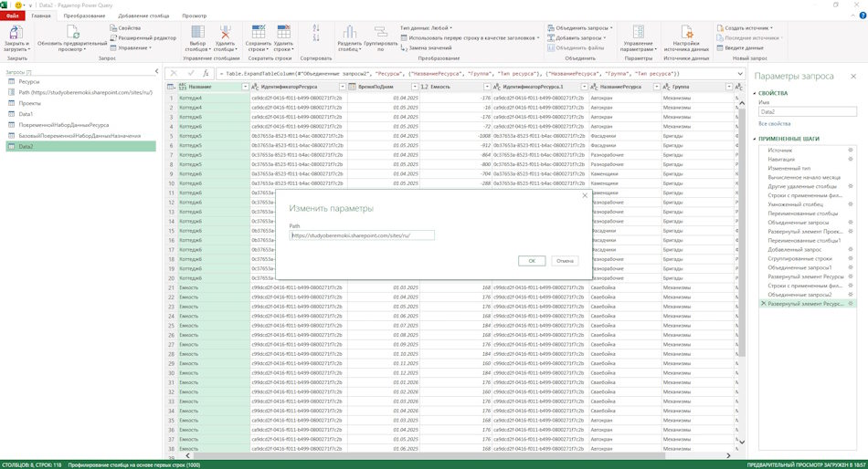Close the Параметры запроса pane
The width and height of the screenshot is (868, 469).
pos(853,77)
